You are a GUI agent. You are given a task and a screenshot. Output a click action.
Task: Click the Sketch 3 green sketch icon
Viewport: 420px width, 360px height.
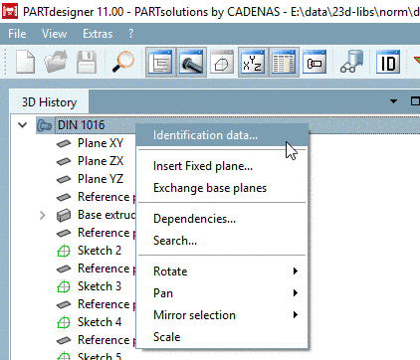tap(64, 286)
